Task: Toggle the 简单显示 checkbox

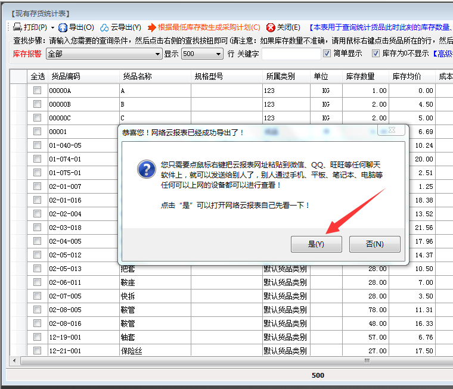Action: [x=327, y=53]
